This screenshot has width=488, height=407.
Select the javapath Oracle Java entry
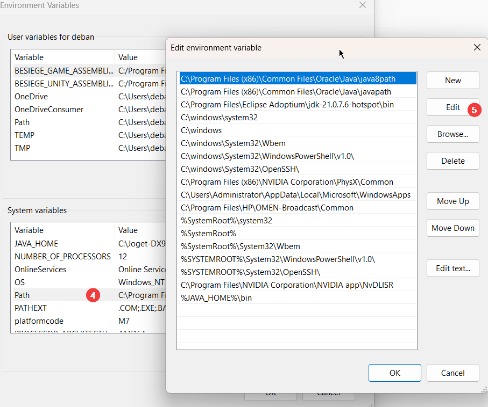coord(298,92)
